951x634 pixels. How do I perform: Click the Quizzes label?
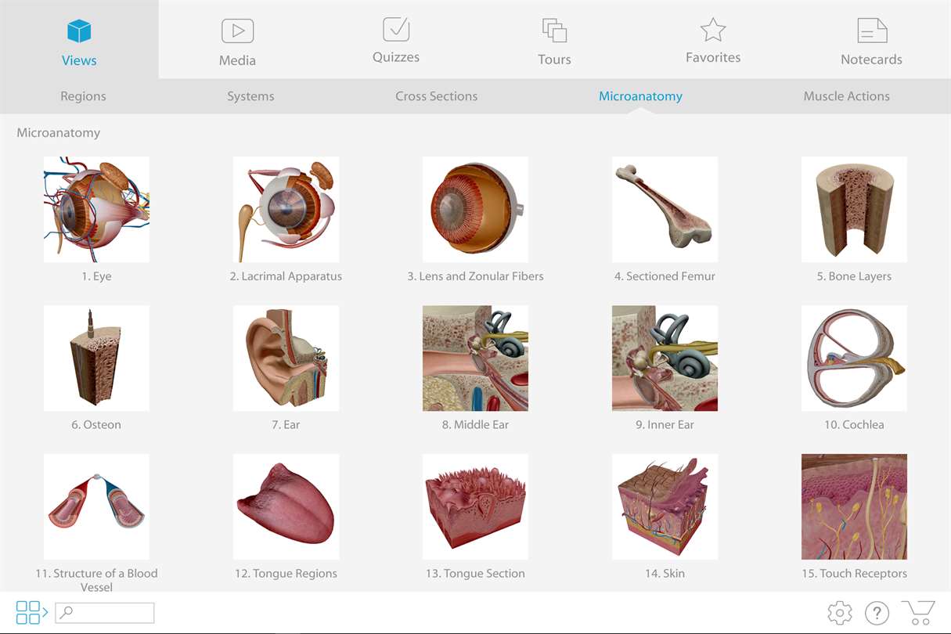[x=396, y=57]
